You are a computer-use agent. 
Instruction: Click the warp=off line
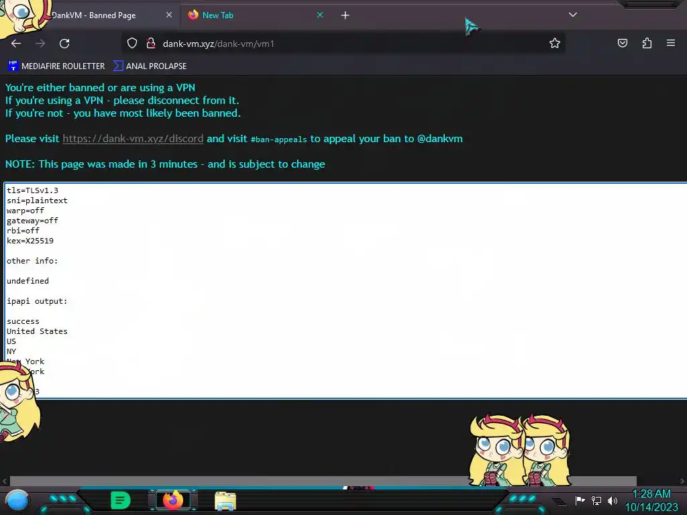(x=25, y=211)
